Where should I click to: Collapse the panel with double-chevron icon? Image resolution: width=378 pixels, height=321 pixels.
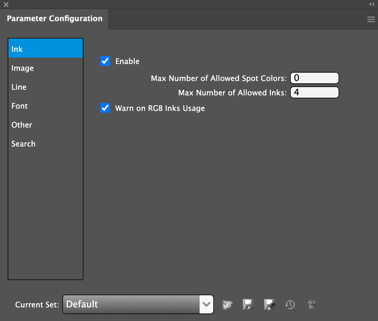pyautogui.click(x=372, y=4)
